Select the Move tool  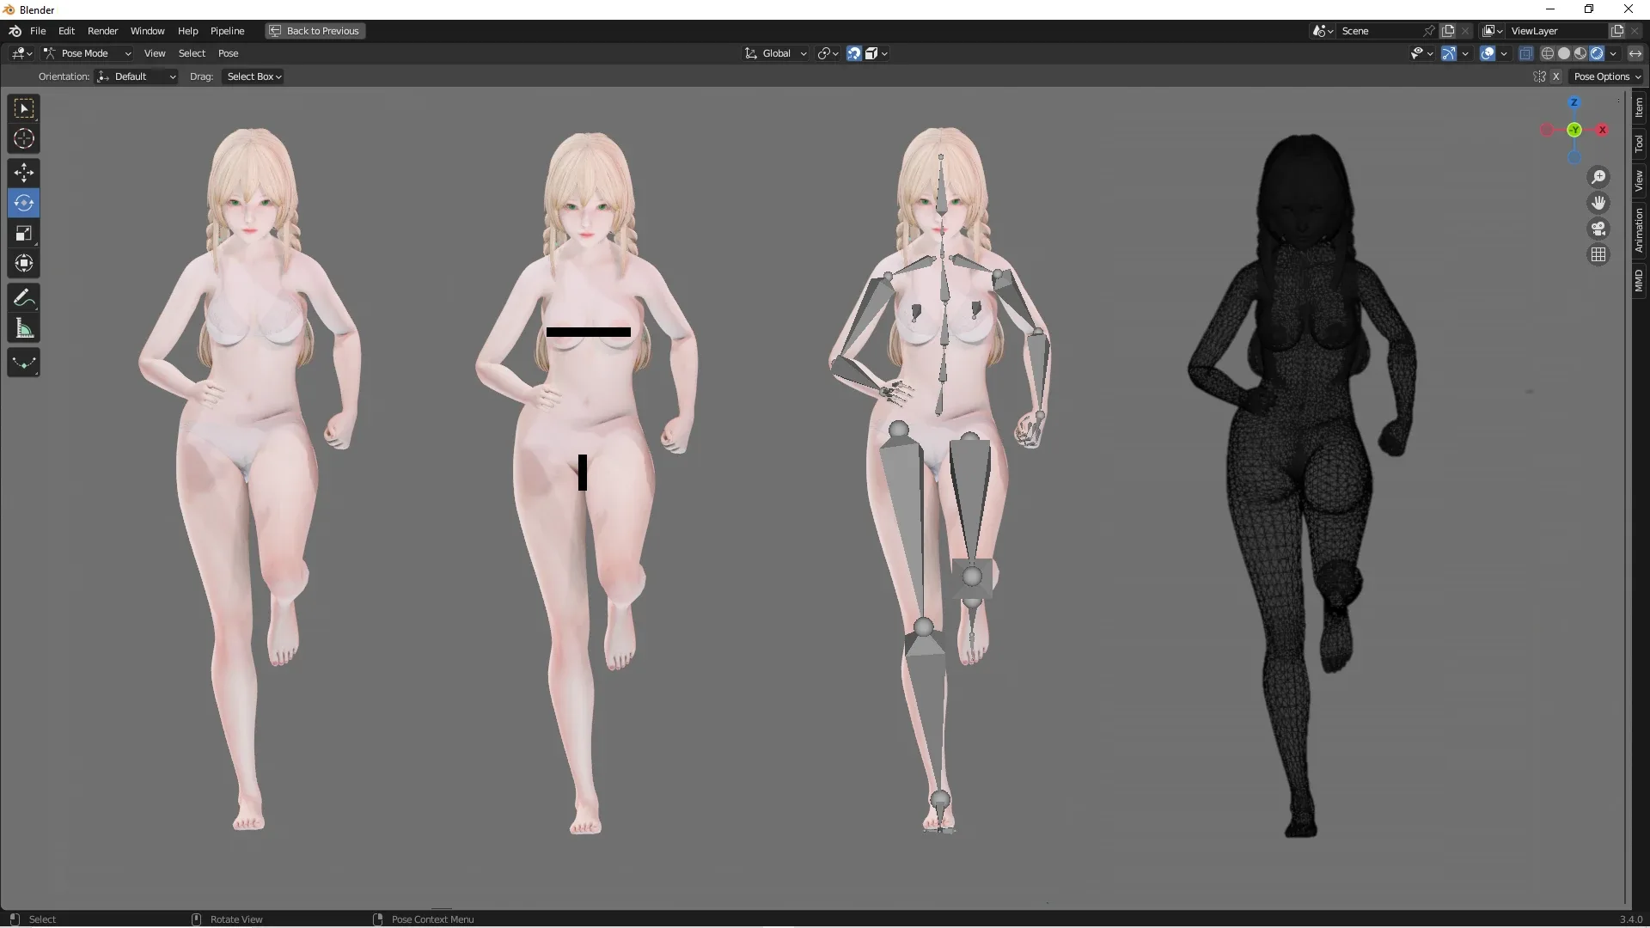[x=24, y=173]
